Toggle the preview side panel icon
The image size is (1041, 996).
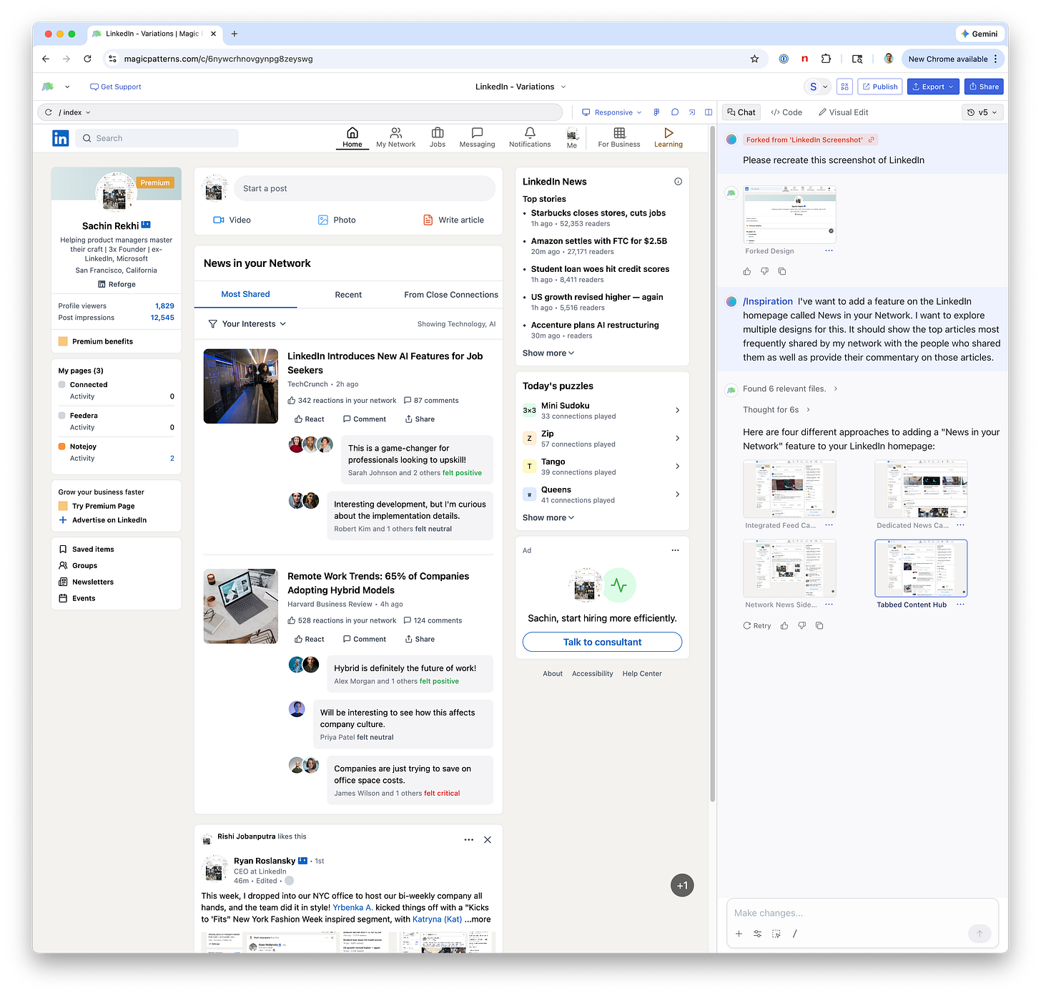(709, 112)
